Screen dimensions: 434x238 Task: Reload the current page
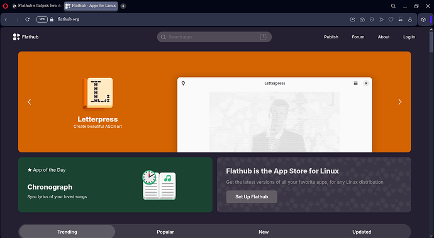click(28, 20)
